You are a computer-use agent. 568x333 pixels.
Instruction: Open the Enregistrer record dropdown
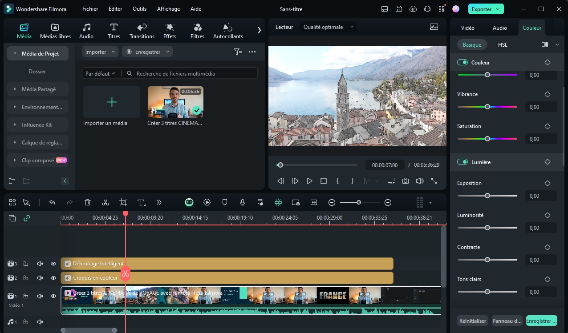pos(147,52)
